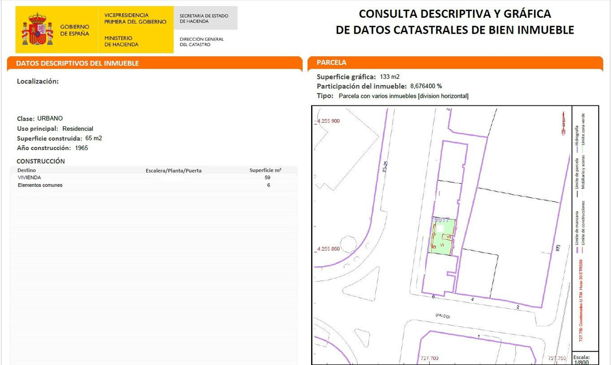Click the PARCELA section header
611x365 pixels.
pyautogui.click(x=332, y=63)
